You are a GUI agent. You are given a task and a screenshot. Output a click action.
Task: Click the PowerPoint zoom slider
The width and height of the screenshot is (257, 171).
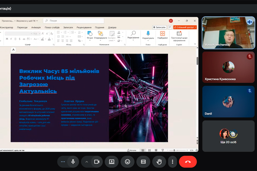coord(174,150)
